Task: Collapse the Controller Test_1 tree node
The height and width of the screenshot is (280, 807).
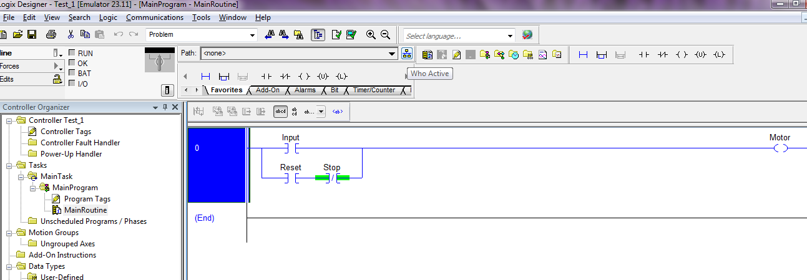Action: (x=9, y=120)
